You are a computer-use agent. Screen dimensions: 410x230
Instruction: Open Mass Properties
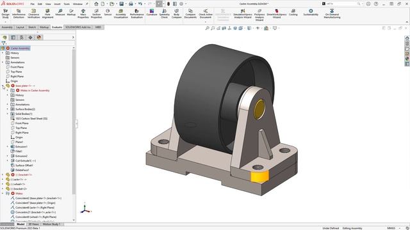click(x=83, y=13)
